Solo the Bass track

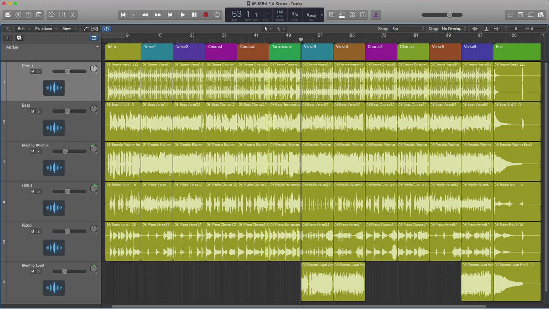point(38,111)
